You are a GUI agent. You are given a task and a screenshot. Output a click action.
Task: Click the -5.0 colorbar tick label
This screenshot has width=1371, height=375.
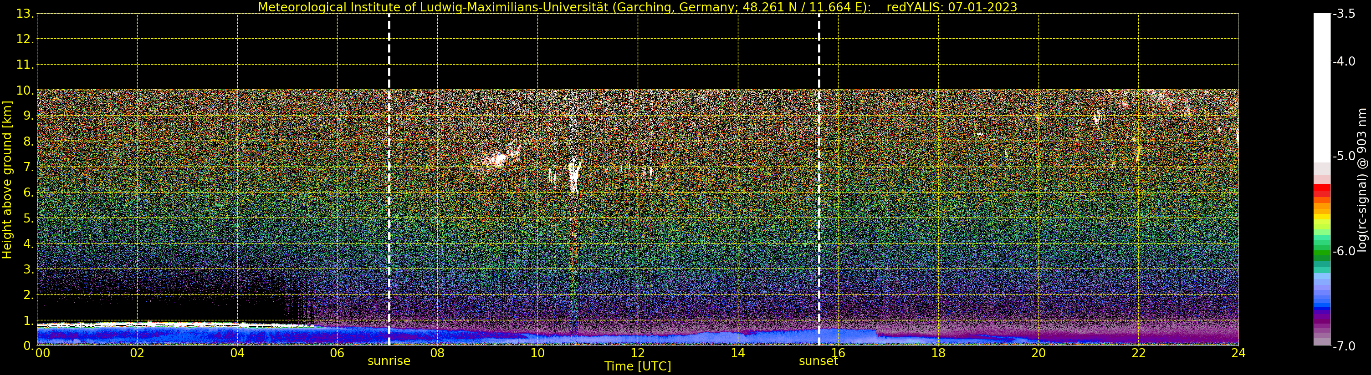tap(1344, 157)
